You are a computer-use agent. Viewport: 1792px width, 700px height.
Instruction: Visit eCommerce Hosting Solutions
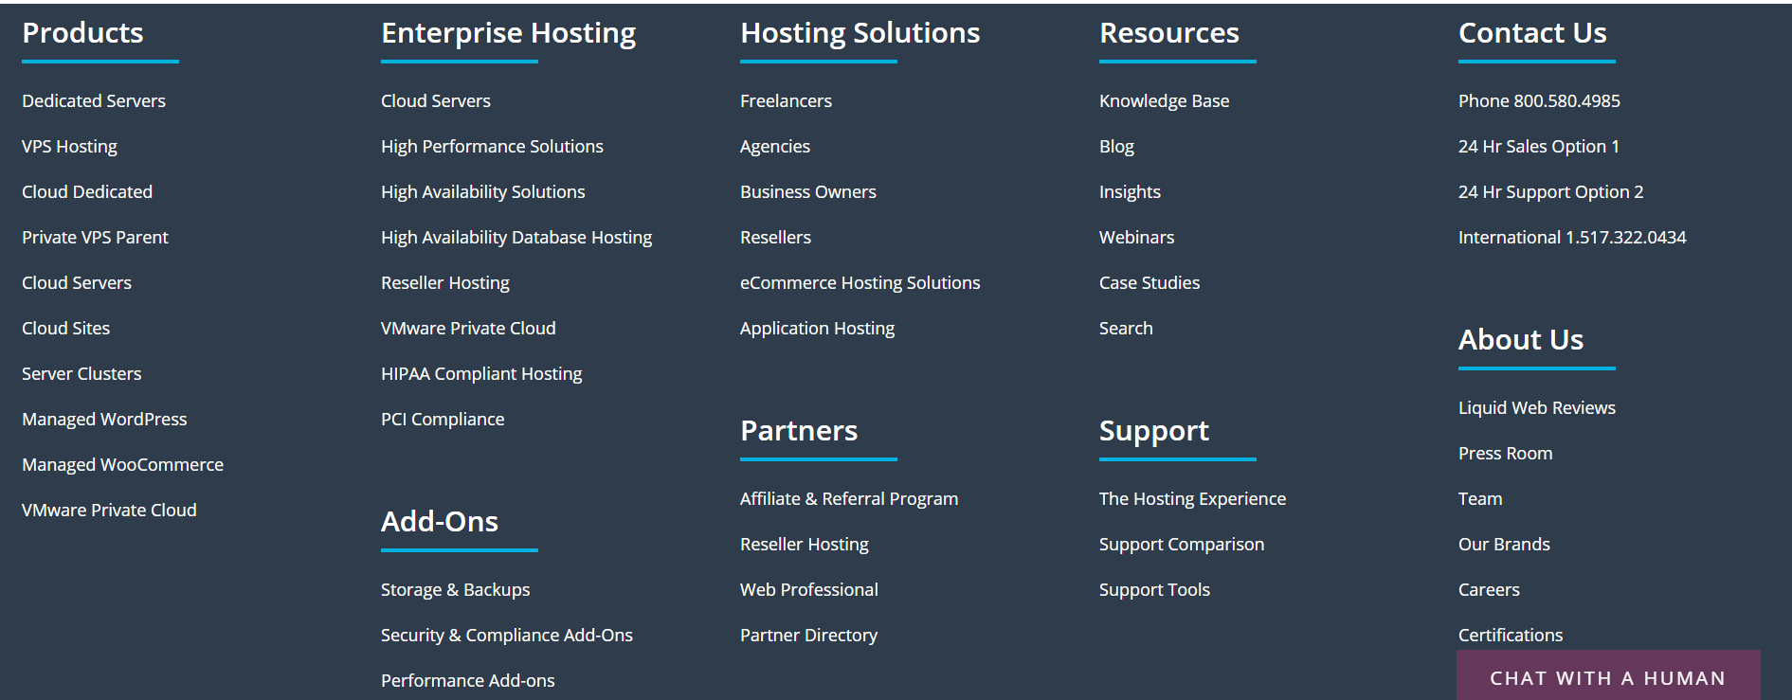860,283
